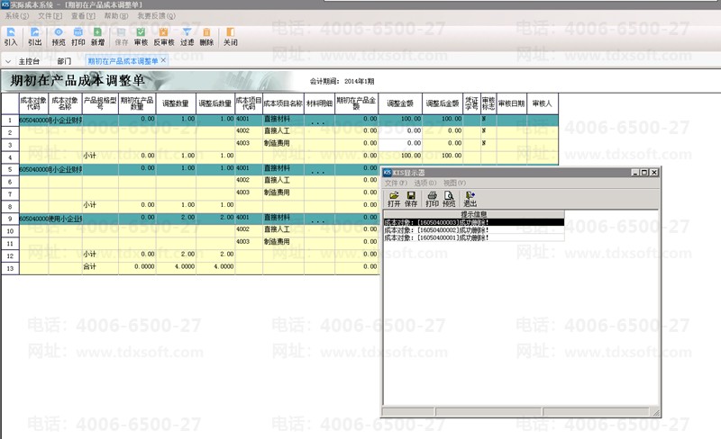Switch to the 部门 tab
The width and height of the screenshot is (721, 439).
coord(64,61)
